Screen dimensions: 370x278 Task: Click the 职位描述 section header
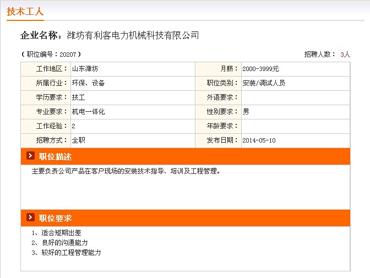coord(185,156)
